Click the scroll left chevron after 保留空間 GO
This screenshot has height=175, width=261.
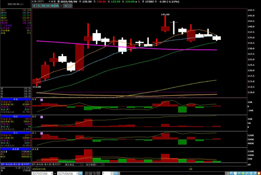tap(119, 173)
